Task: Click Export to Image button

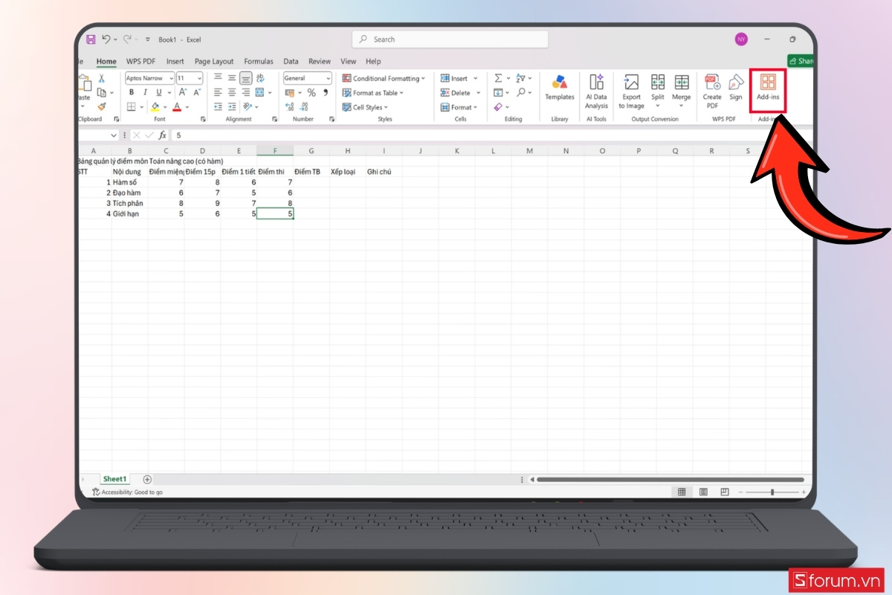Action: coord(631,91)
